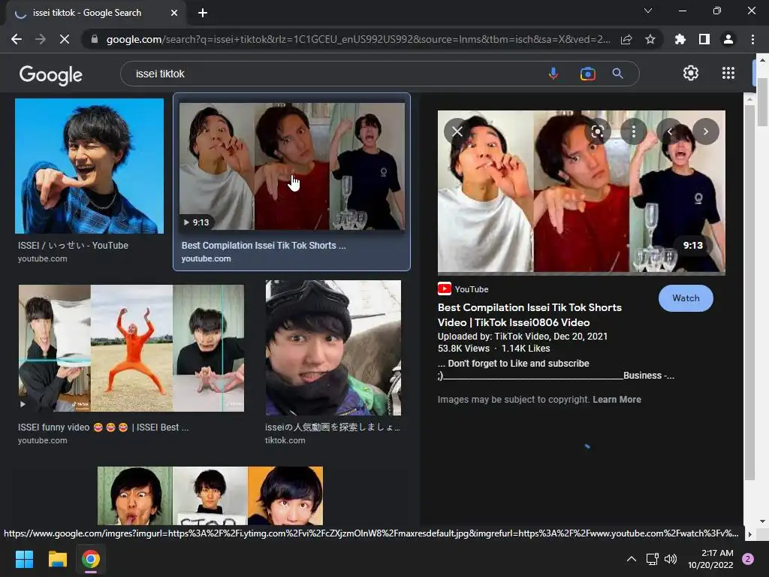Open a new browser tab

203,13
